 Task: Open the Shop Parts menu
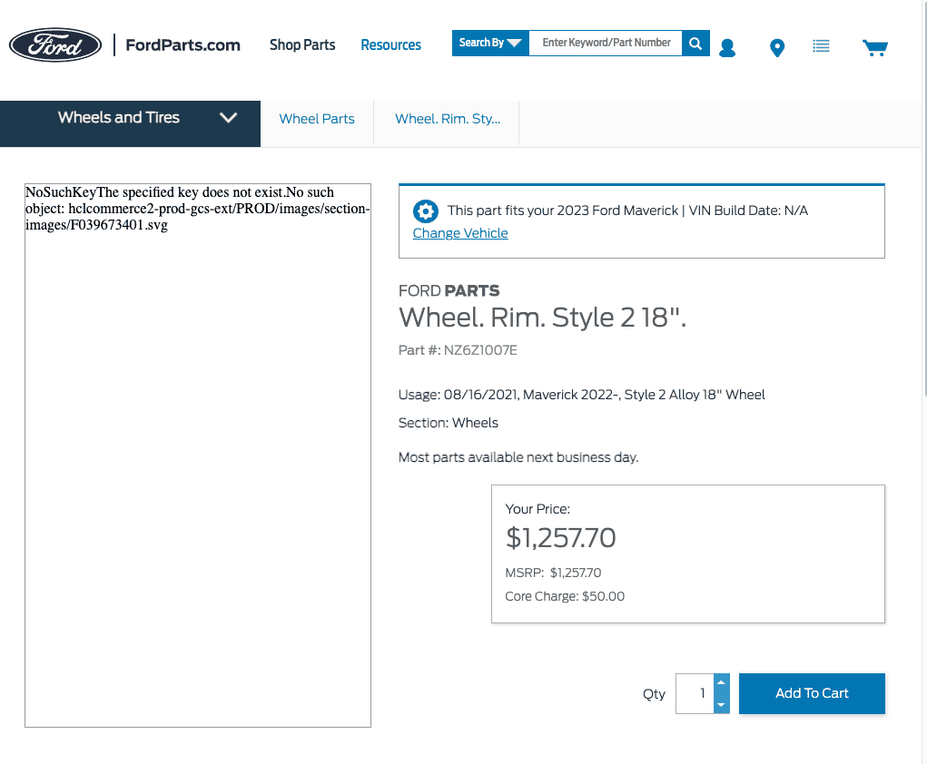302,44
